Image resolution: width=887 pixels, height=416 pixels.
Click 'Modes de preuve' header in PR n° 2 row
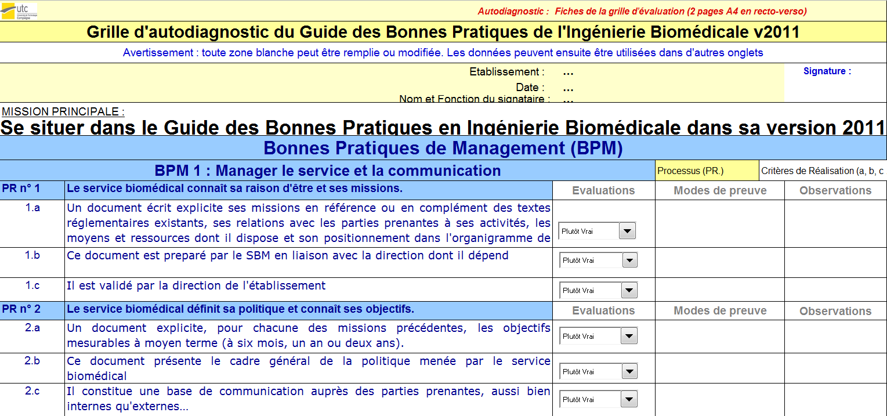pyautogui.click(x=720, y=310)
